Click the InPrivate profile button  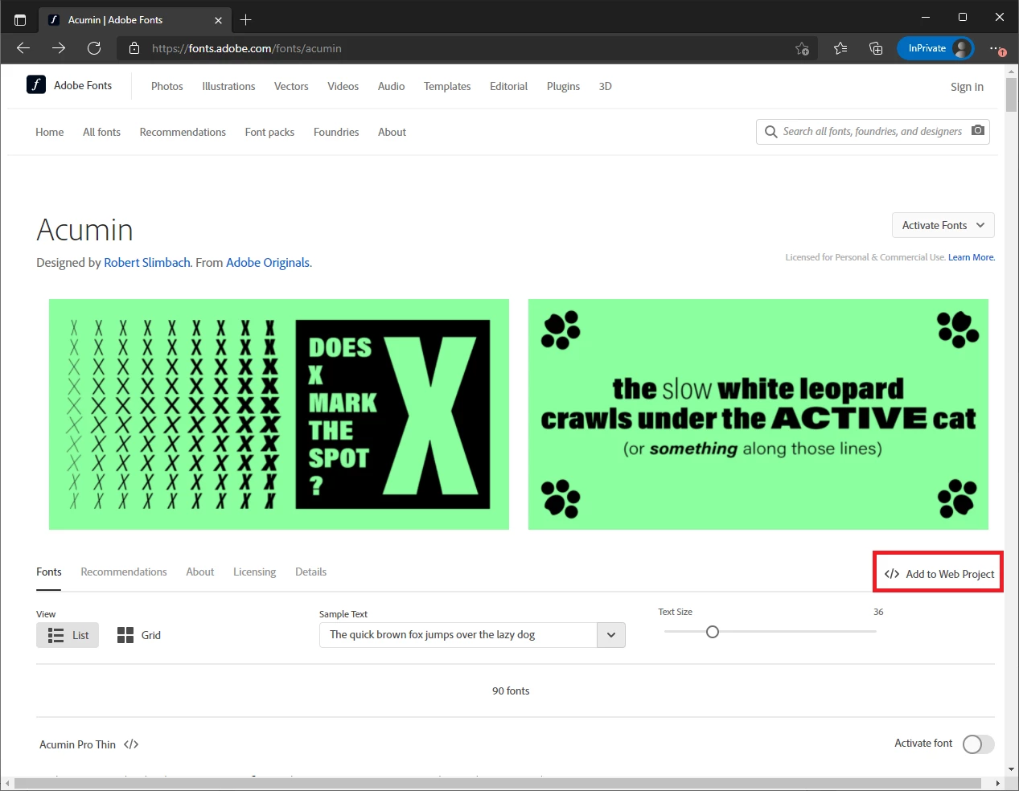click(x=935, y=48)
